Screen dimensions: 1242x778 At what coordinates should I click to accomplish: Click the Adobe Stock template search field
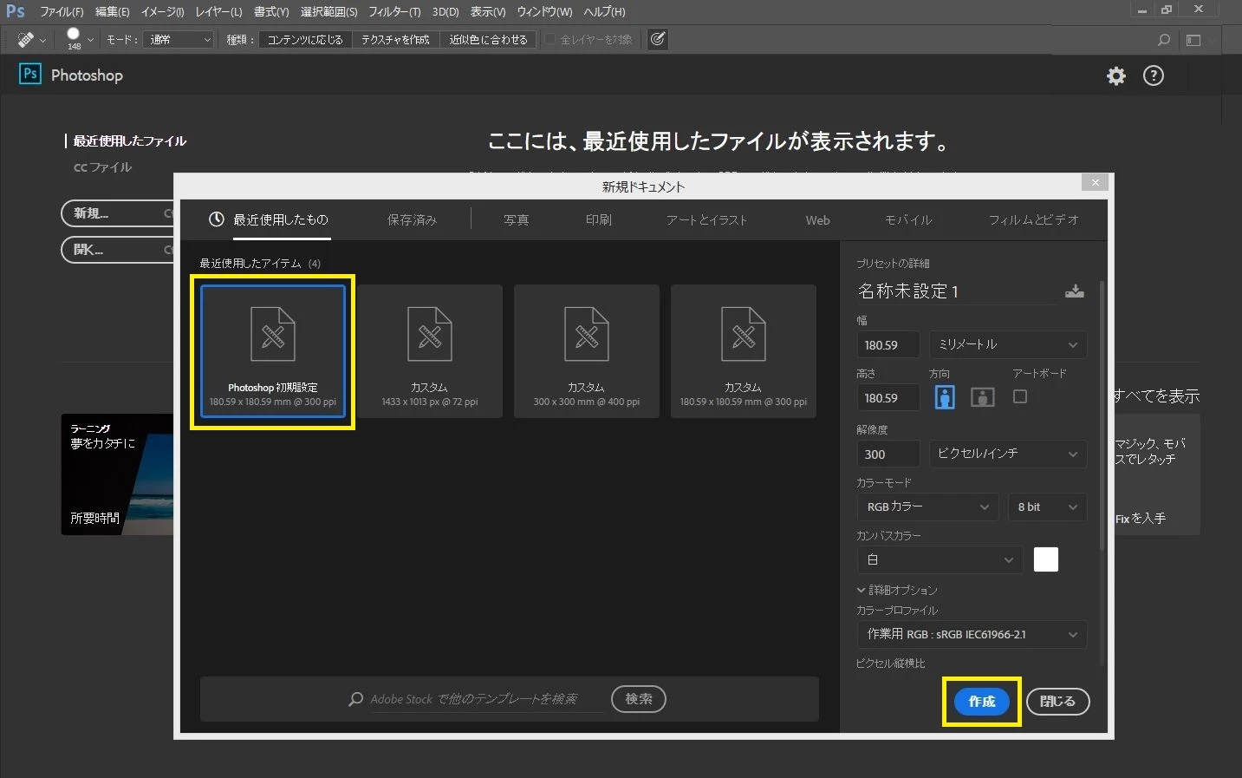[x=486, y=699]
